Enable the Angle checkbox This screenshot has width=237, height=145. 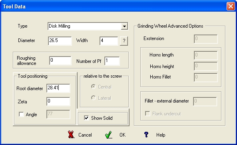pyautogui.click(x=21, y=114)
